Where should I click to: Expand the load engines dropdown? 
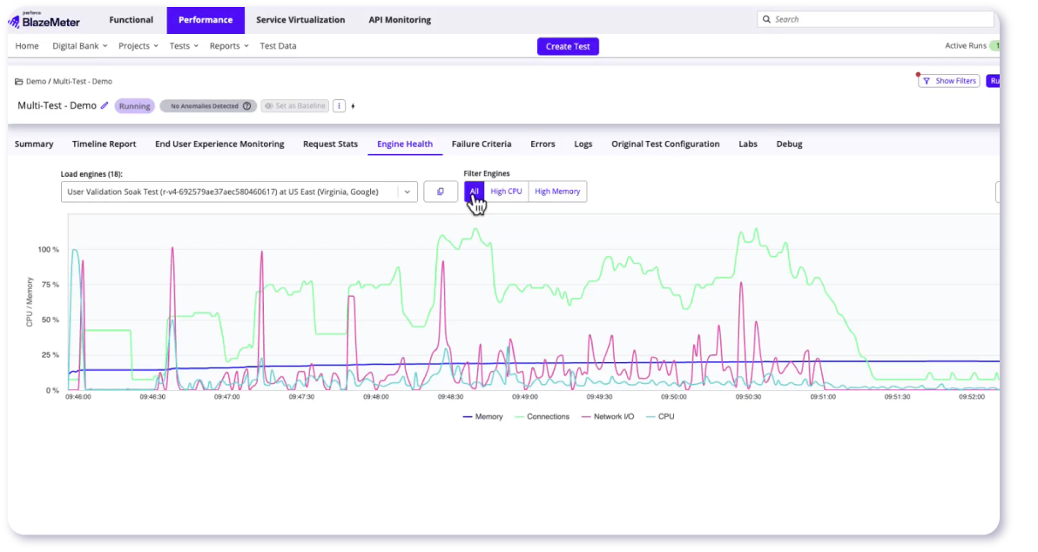pyautogui.click(x=408, y=192)
